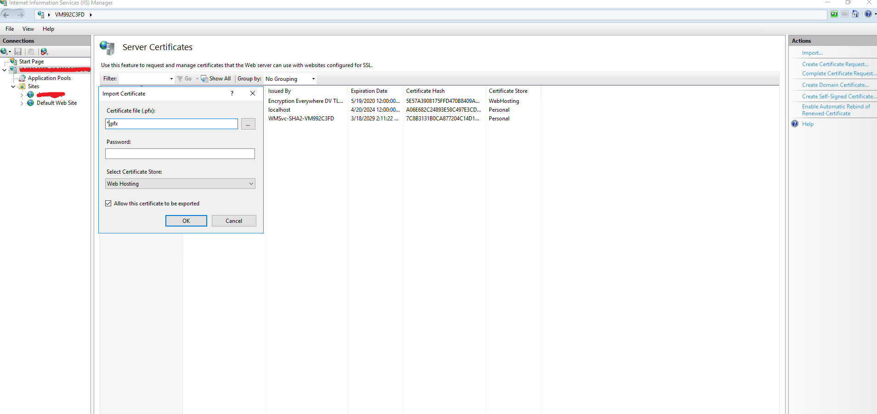Click the Start Page icon in Connections tree
The width and height of the screenshot is (877, 414).
click(x=14, y=62)
